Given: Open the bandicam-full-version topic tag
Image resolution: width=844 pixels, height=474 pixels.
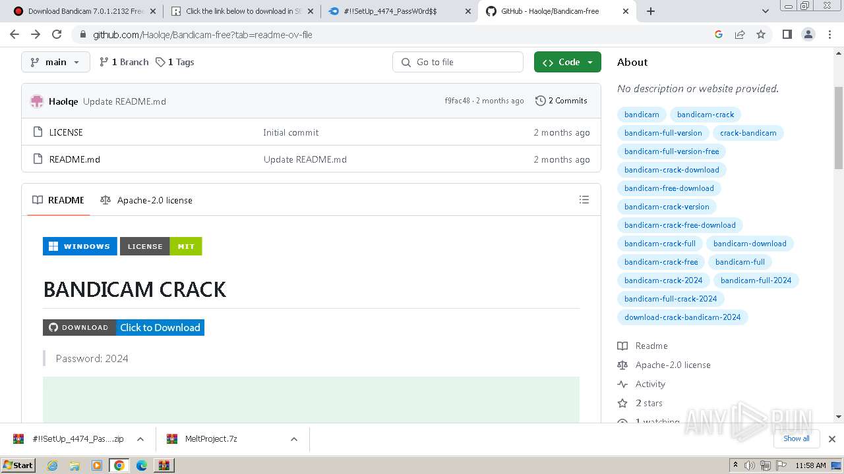Looking at the screenshot, I should (x=663, y=133).
